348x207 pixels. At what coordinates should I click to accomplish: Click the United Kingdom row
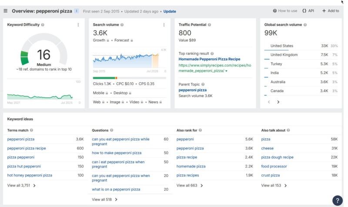(301, 55)
